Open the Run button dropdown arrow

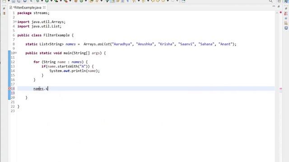coord(51,1)
